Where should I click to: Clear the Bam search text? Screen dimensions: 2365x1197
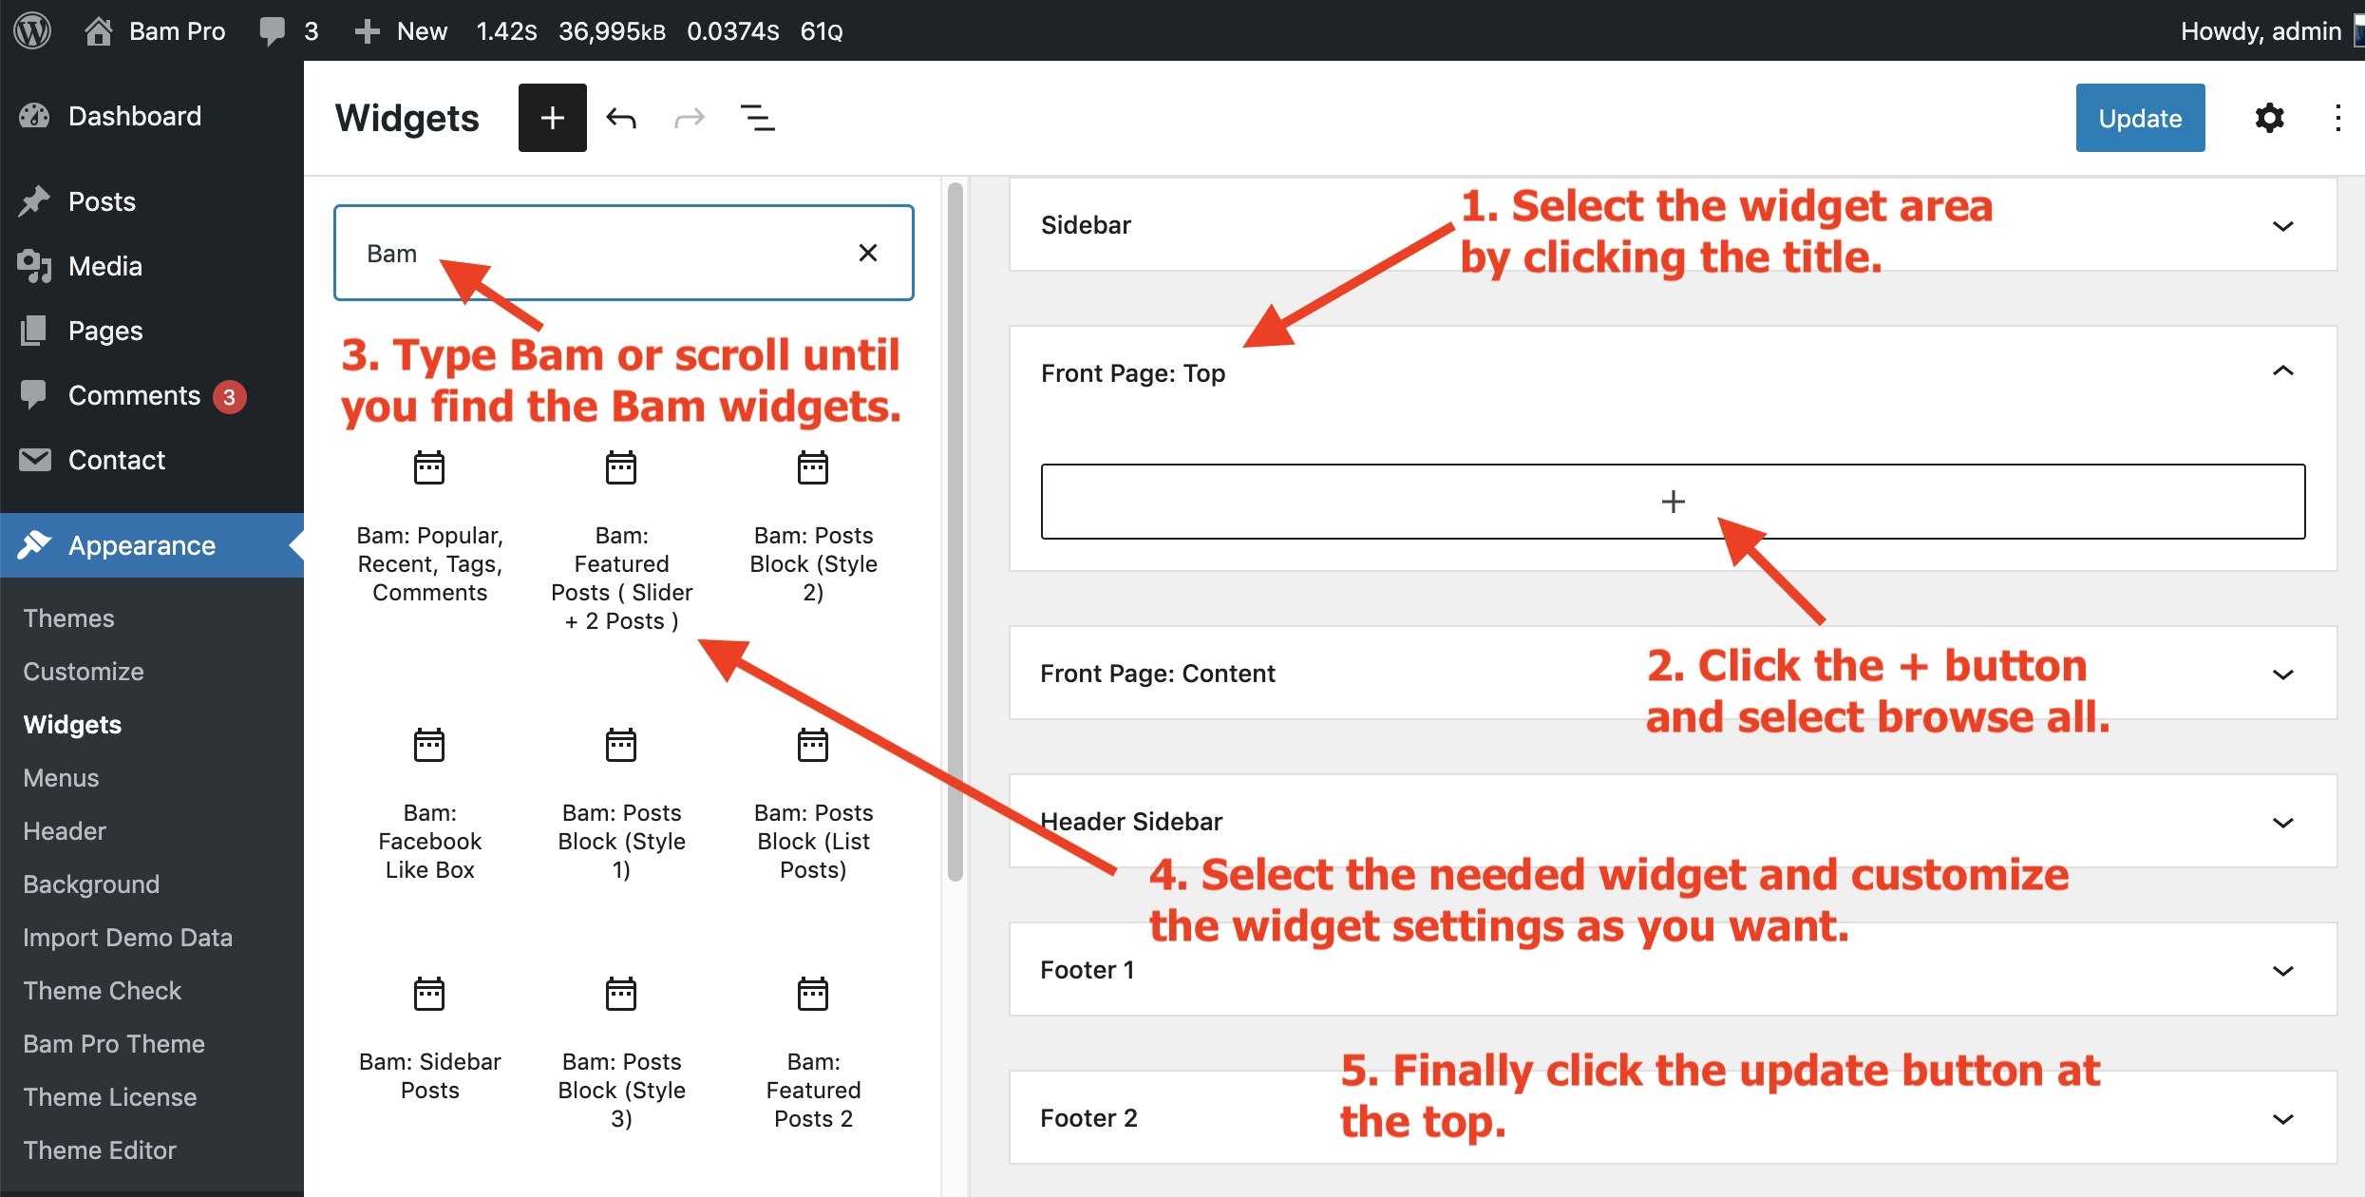click(867, 253)
